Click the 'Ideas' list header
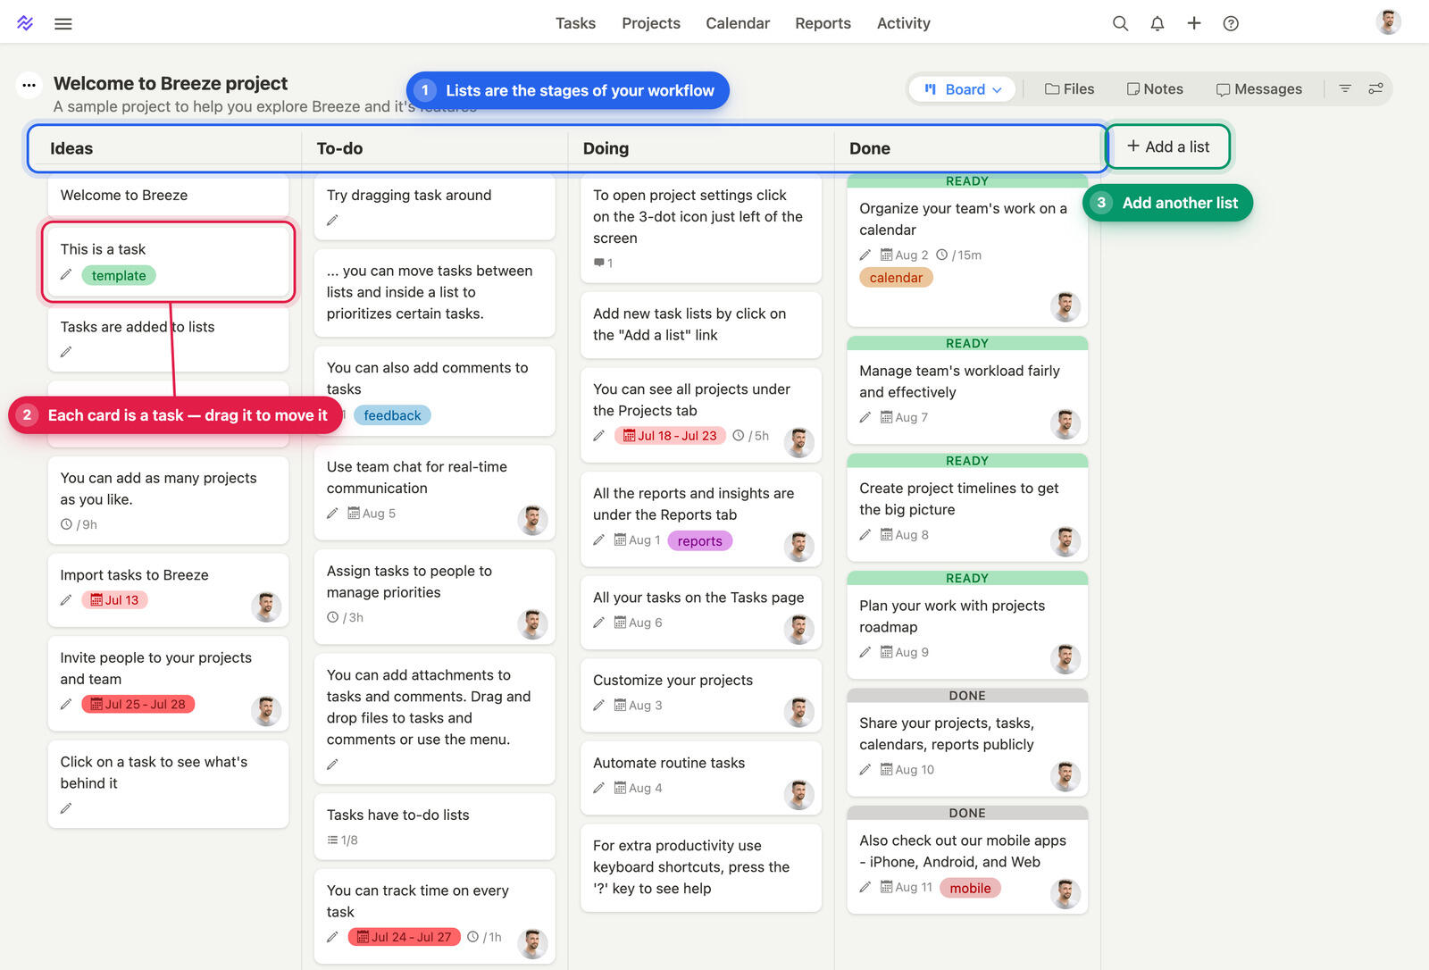1429x970 pixels. coord(71,148)
